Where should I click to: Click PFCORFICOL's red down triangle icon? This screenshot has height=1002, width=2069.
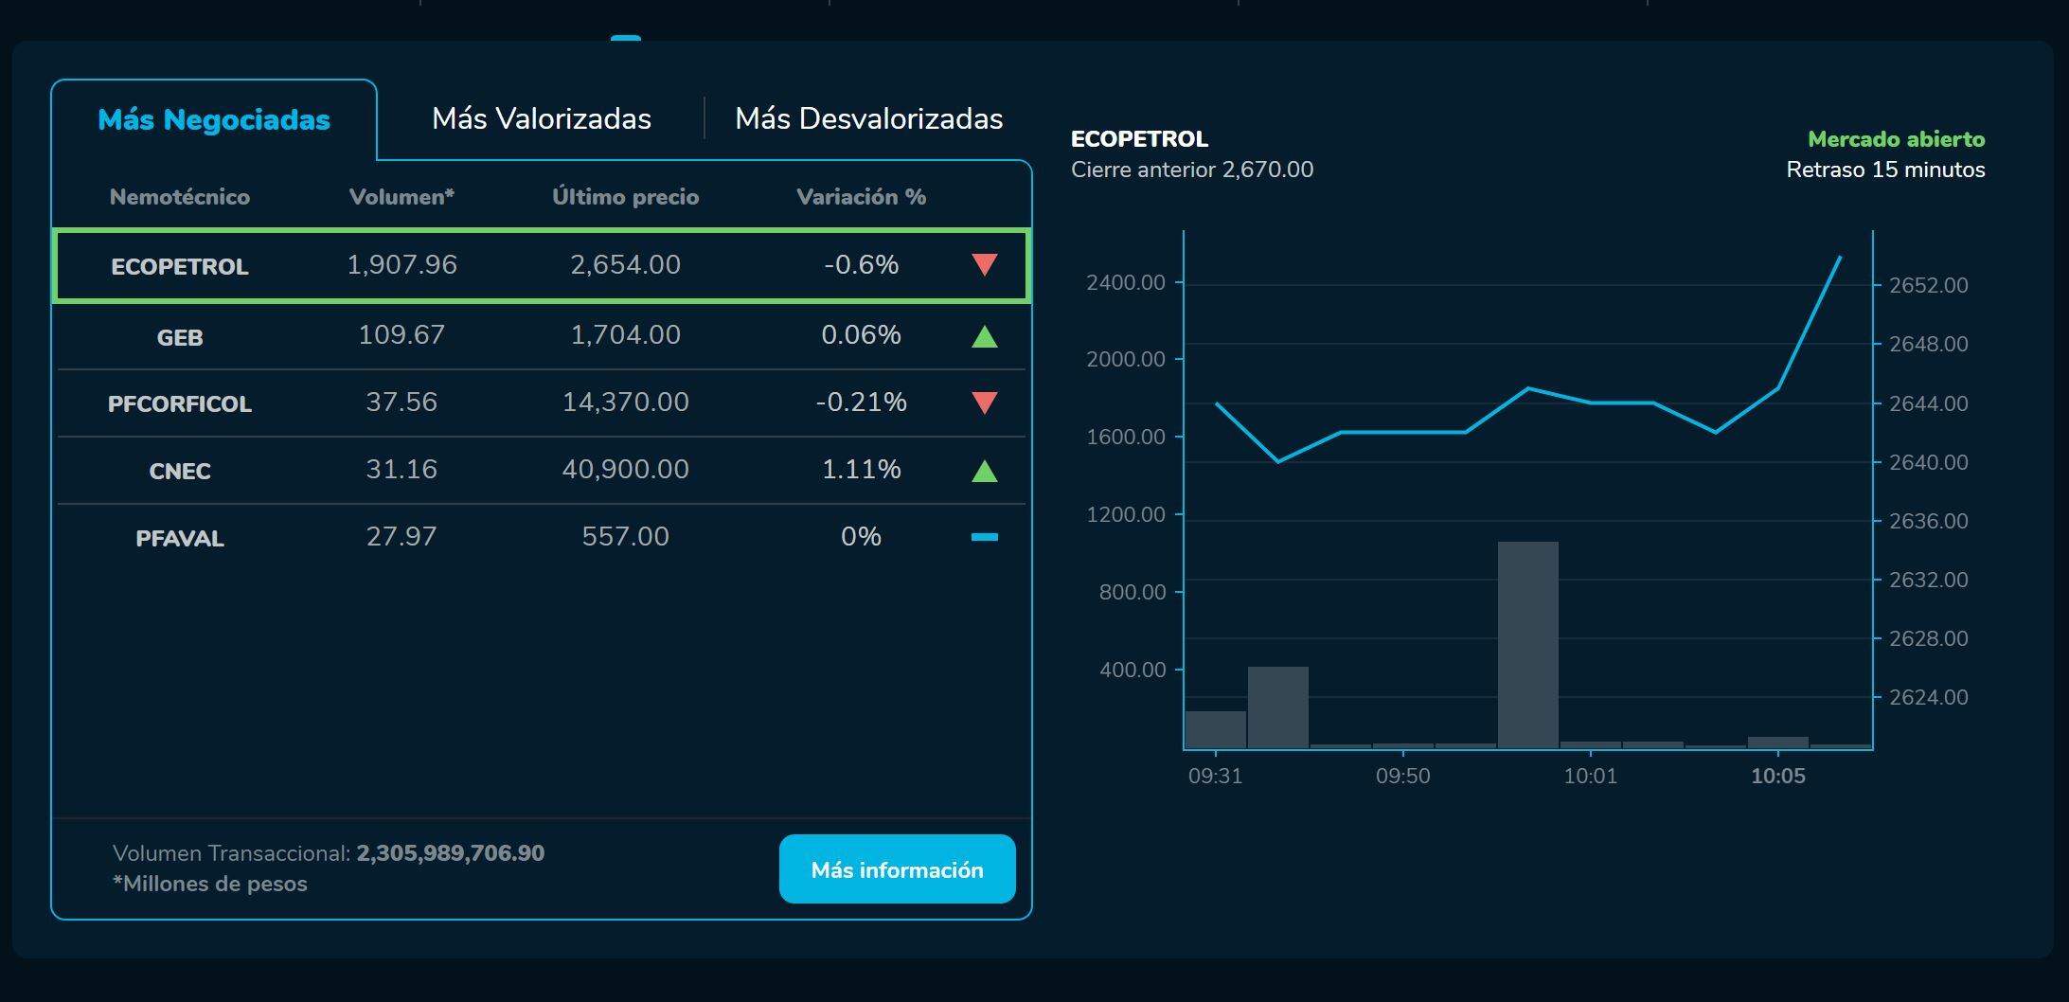pyautogui.click(x=984, y=403)
